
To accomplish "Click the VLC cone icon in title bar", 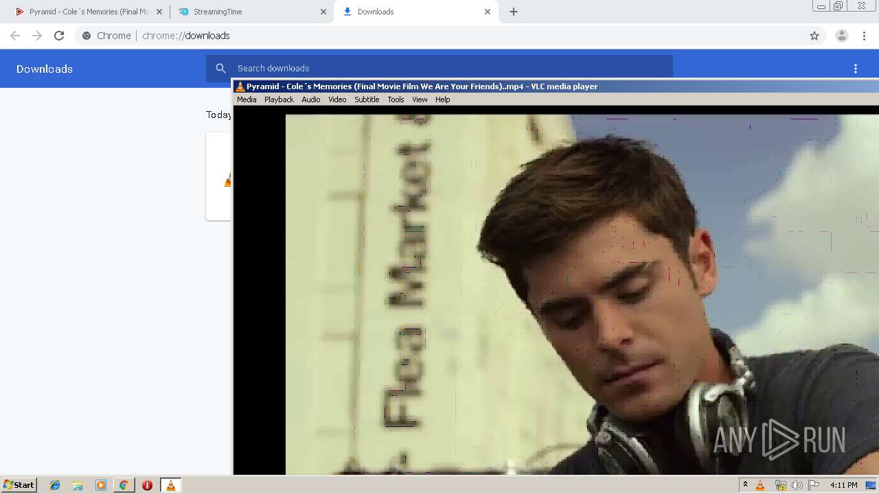I will [240, 86].
